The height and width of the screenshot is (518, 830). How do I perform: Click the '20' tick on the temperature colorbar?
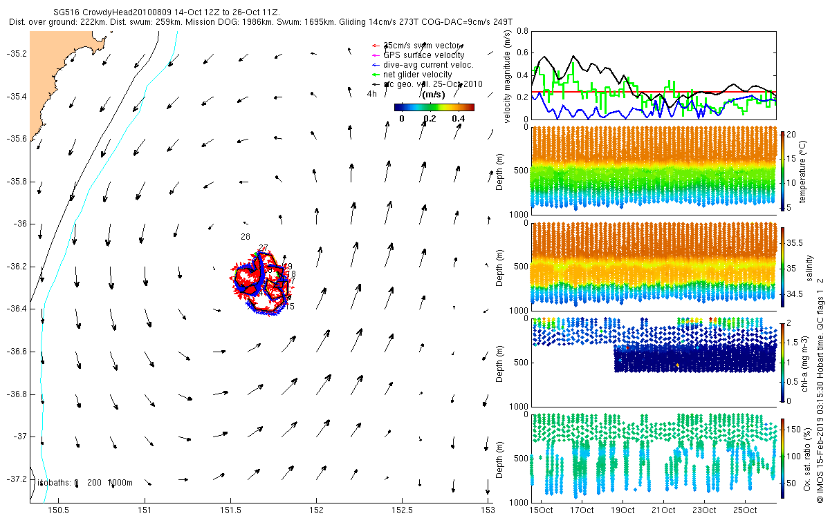point(793,135)
